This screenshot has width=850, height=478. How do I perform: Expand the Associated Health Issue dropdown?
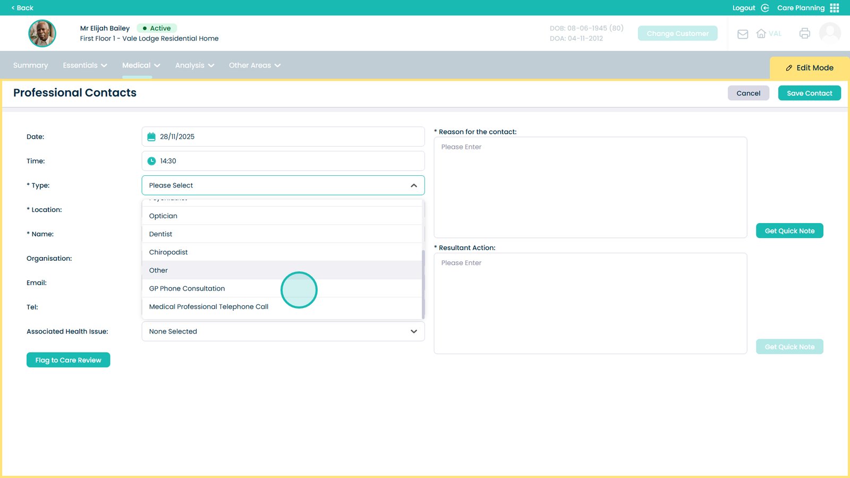pos(413,331)
